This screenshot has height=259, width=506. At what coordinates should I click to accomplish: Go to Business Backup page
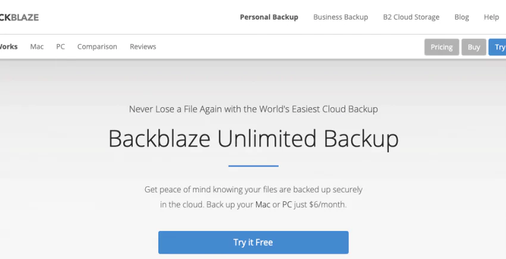click(x=341, y=17)
